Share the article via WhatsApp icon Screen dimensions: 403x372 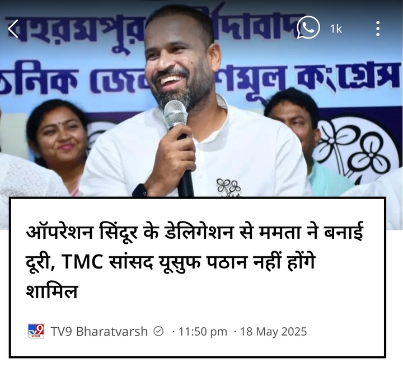click(308, 27)
